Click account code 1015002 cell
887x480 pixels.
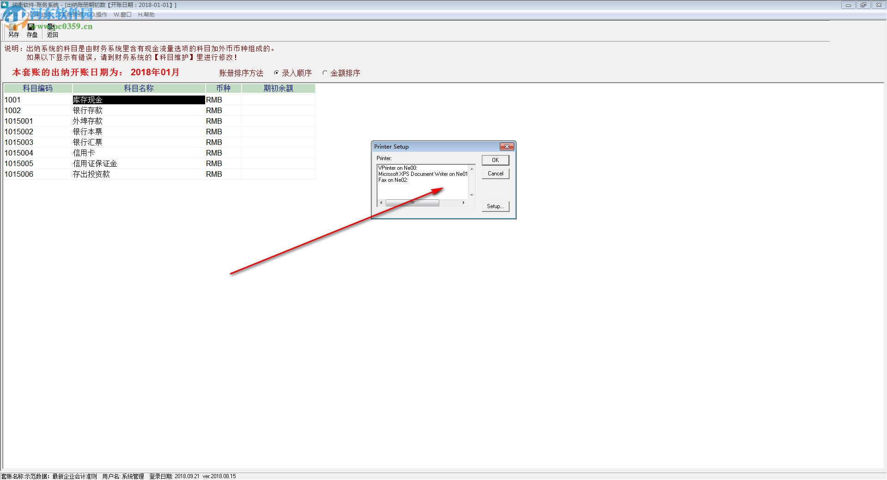(38, 132)
